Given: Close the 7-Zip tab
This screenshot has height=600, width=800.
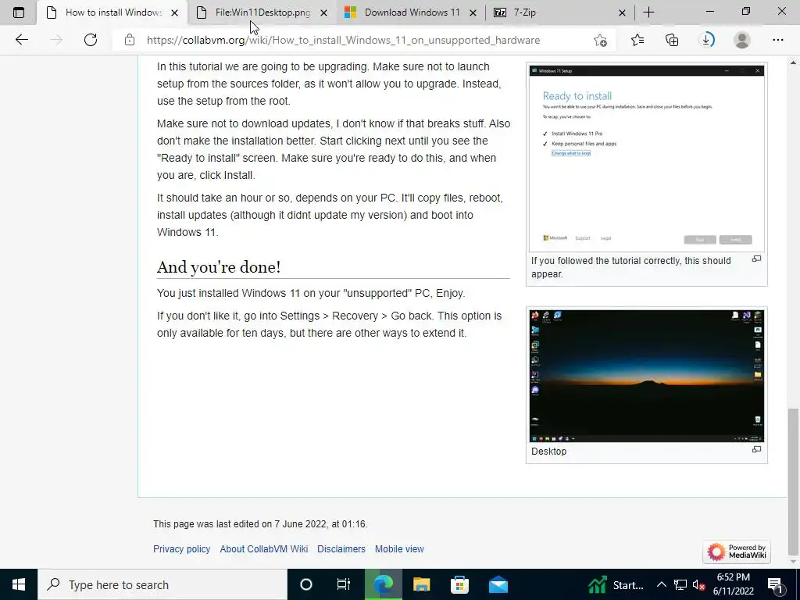Looking at the screenshot, I should pyautogui.click(x=622, y=12).
